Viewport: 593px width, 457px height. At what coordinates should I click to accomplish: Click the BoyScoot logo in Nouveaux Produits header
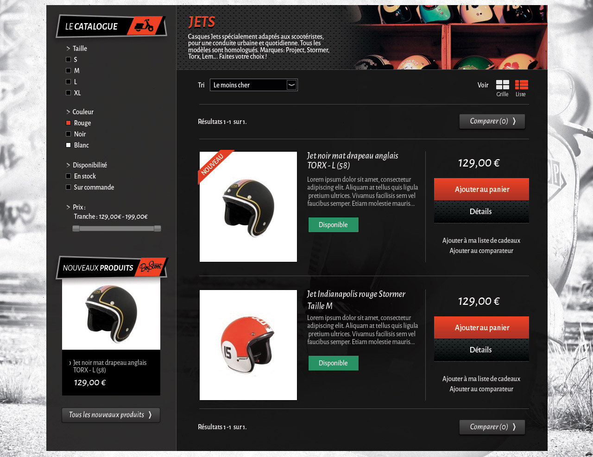[151, 267]
